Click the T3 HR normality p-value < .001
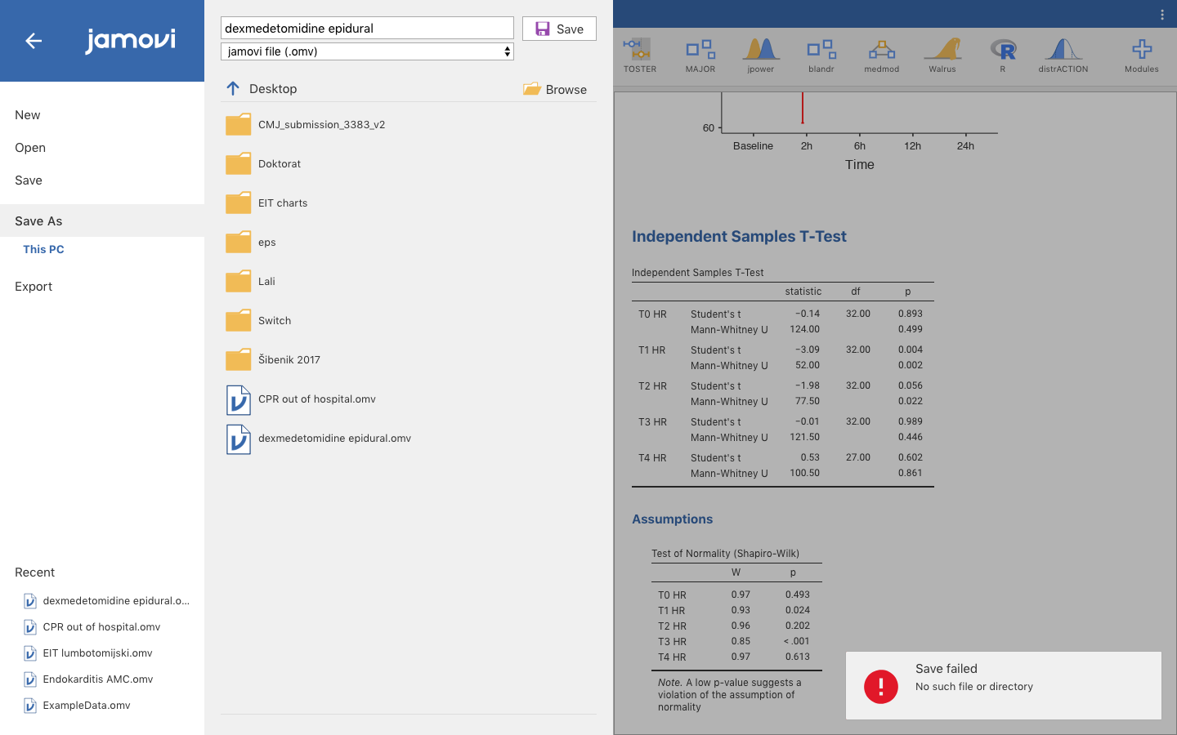The height and width of the screenshot is (735, 1177). click(796, 641)
